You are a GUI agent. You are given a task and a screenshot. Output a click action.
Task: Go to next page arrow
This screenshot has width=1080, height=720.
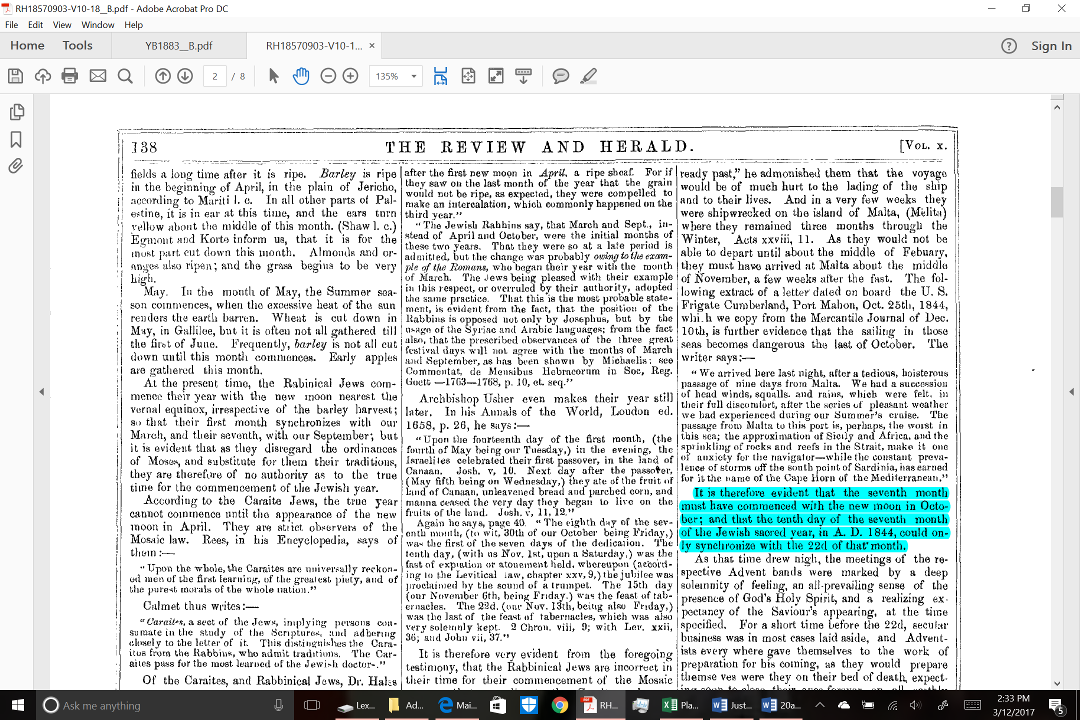185,76
